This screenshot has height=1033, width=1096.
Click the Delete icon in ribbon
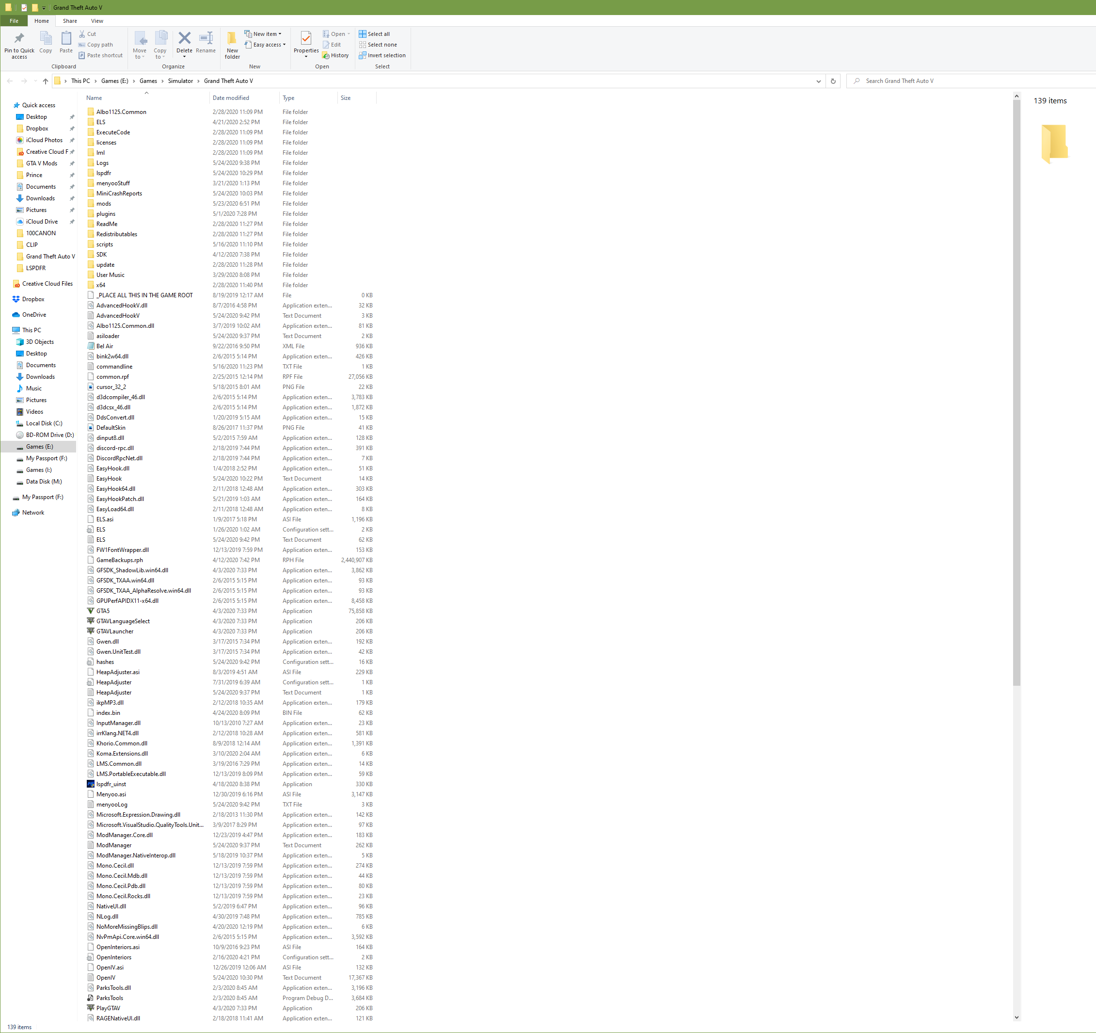184,39
